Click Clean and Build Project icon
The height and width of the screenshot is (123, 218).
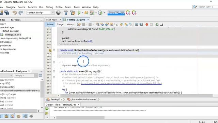pos(73,13)
